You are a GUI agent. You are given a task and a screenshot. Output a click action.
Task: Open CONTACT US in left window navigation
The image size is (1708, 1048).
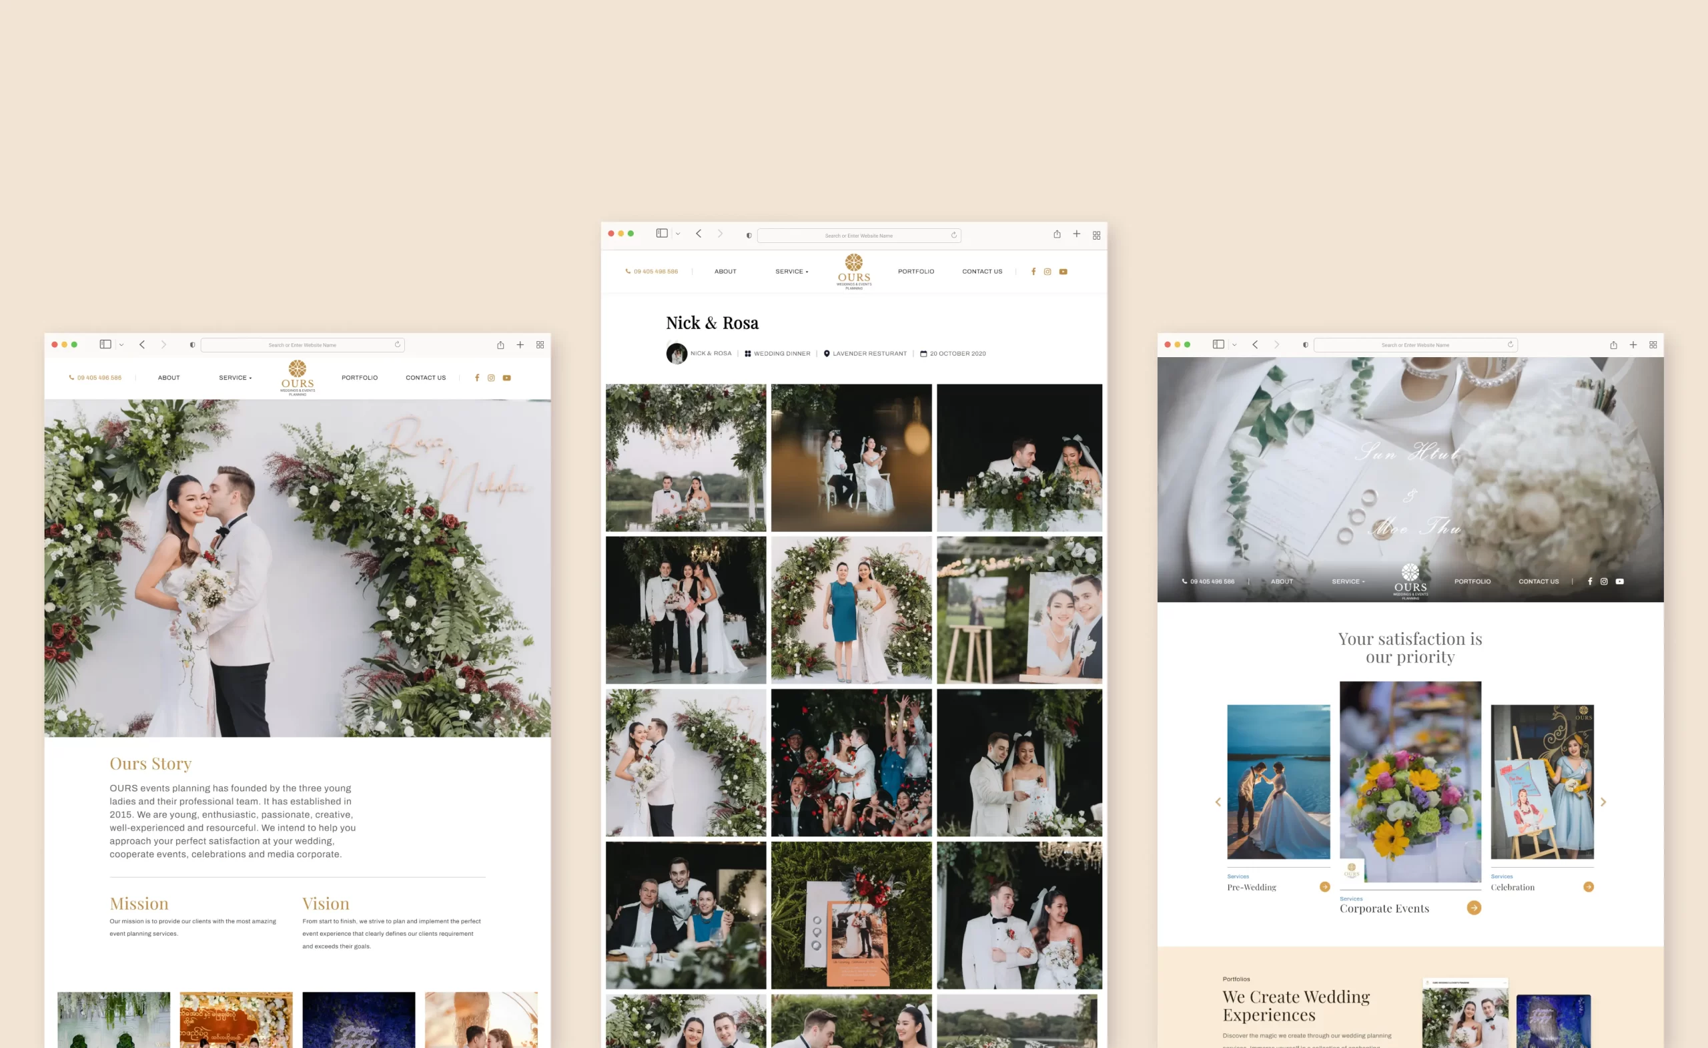[x=426, y=378]
